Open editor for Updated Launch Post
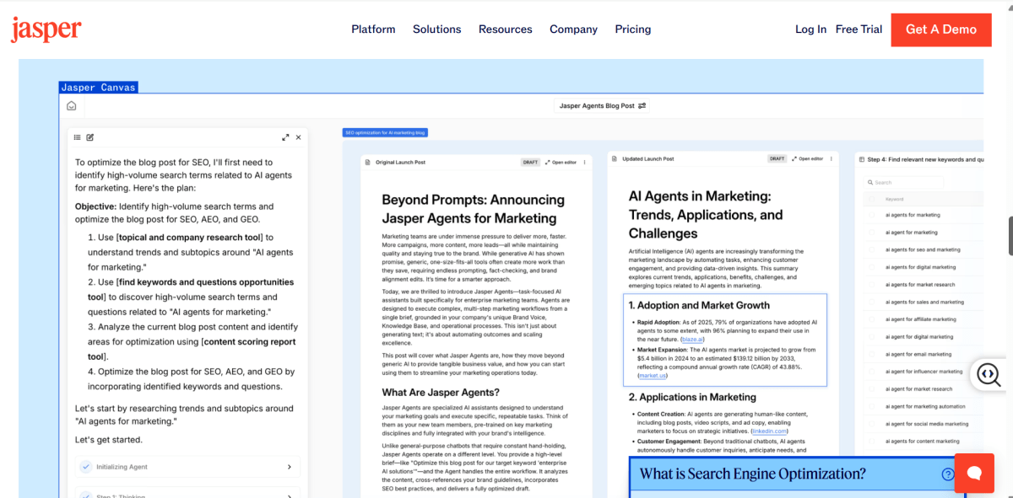 tap(807, 158)
